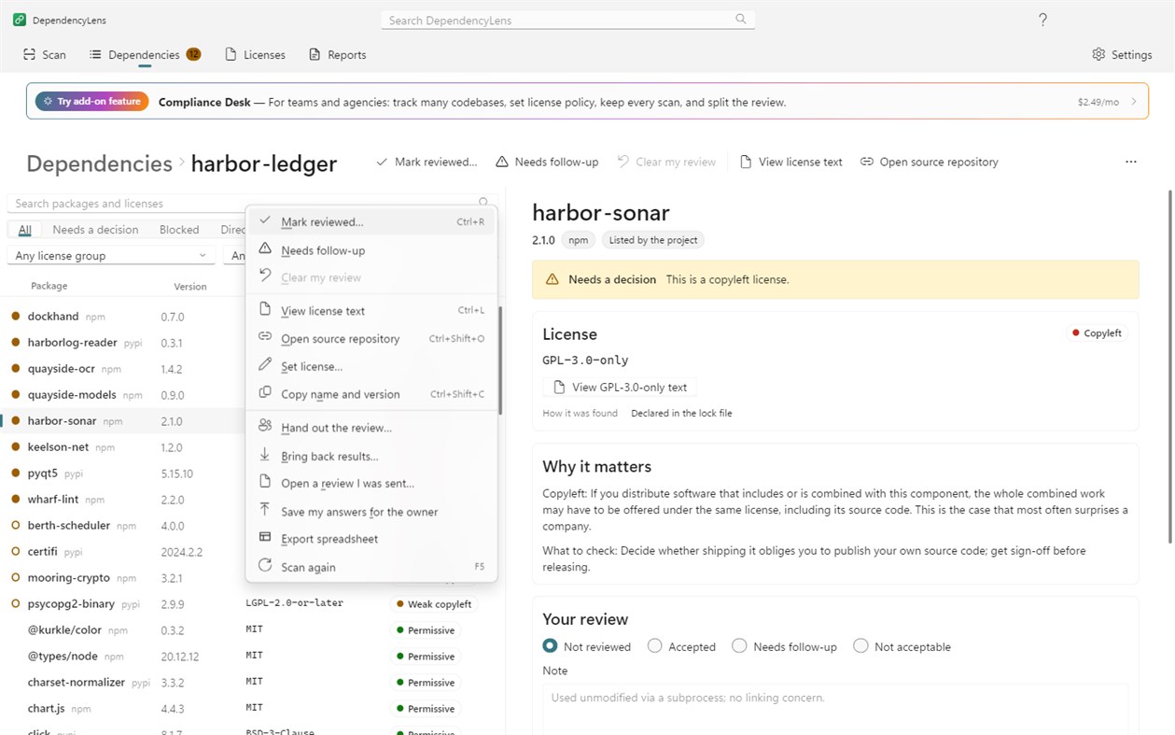Click the Try add-on feature pill
1175x735 pixels.
(91, 102)
